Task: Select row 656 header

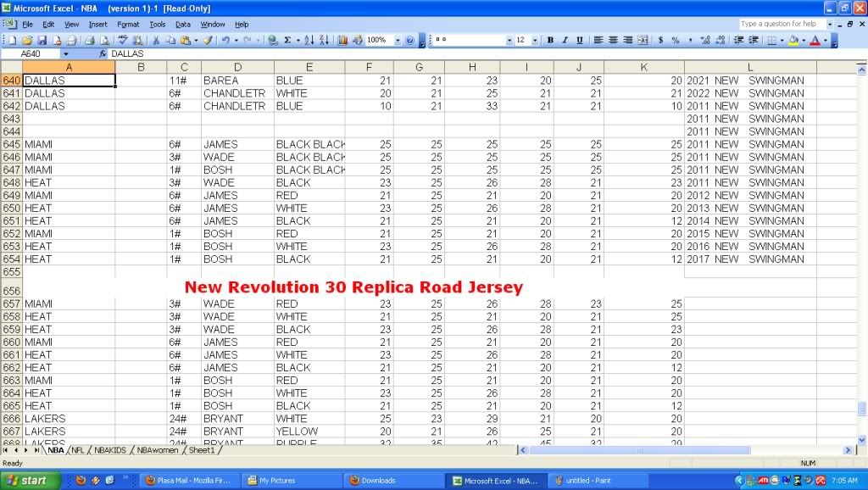Action: [x=11, y=287]
